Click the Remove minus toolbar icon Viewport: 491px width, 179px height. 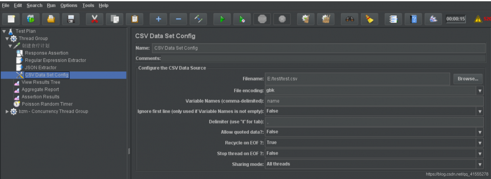pyautogui.click(x=178, y=19)
